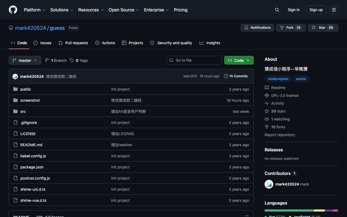Click the book icon beside Readme
Viewport: 347px width, 217px height.
[x=267, y=88]
